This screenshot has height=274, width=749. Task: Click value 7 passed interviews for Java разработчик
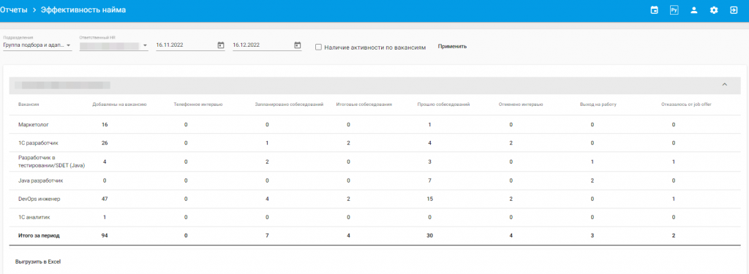pos(430,180)
